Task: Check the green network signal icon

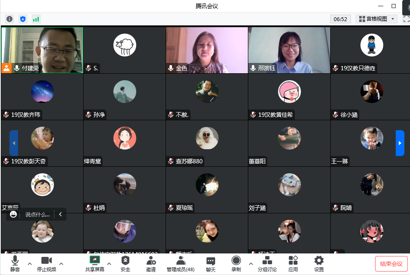Action: [36, 19]
